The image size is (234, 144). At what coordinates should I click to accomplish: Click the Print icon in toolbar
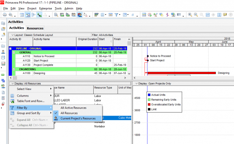coord(5,15)
